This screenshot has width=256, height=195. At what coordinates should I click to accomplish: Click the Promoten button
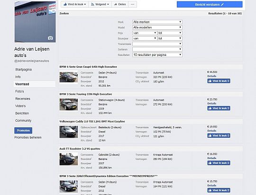click(x=23, y=131)
